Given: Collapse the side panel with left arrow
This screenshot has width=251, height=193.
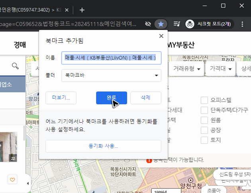Looking at the screenshot, I should [28, 183].
